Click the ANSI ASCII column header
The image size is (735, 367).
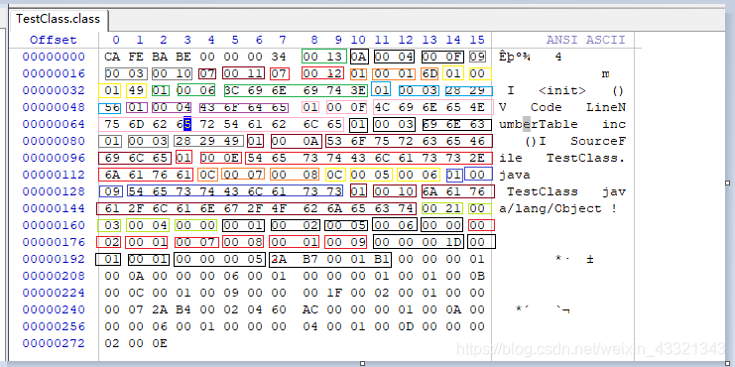click(585, 40)
